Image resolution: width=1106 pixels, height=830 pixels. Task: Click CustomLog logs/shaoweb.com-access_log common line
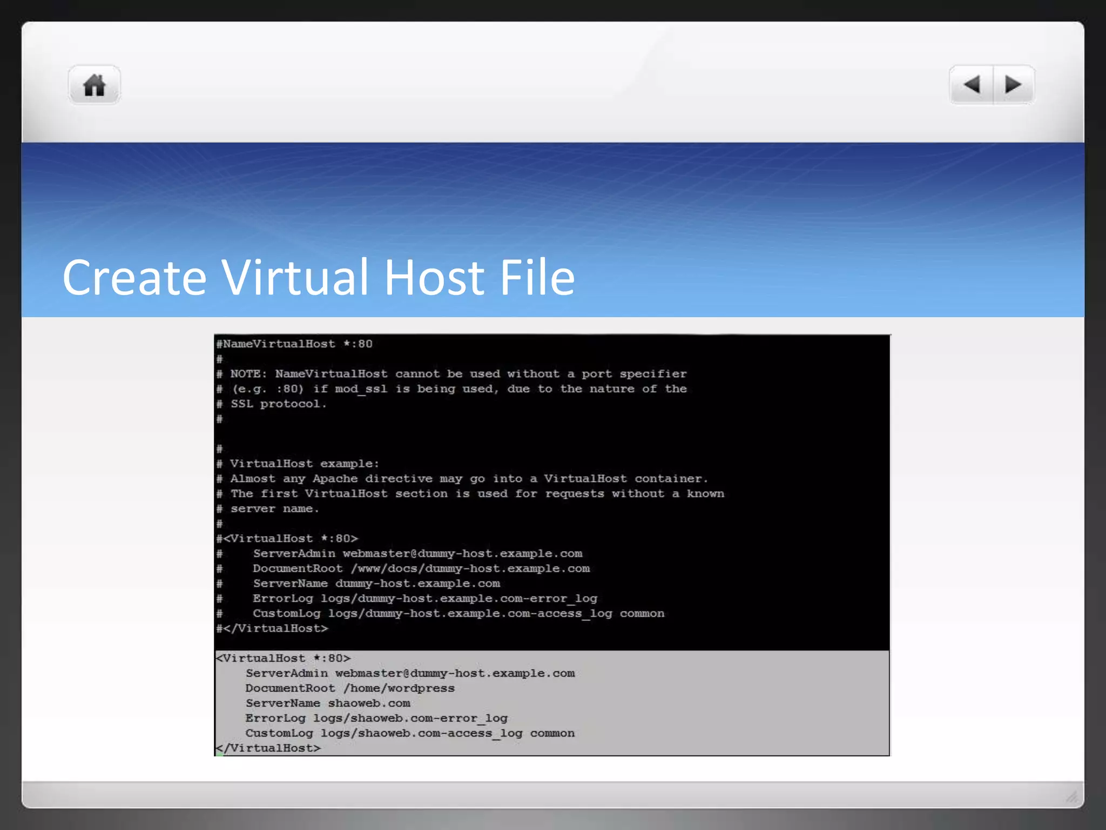pyautogui.click(x=410, y=733)
